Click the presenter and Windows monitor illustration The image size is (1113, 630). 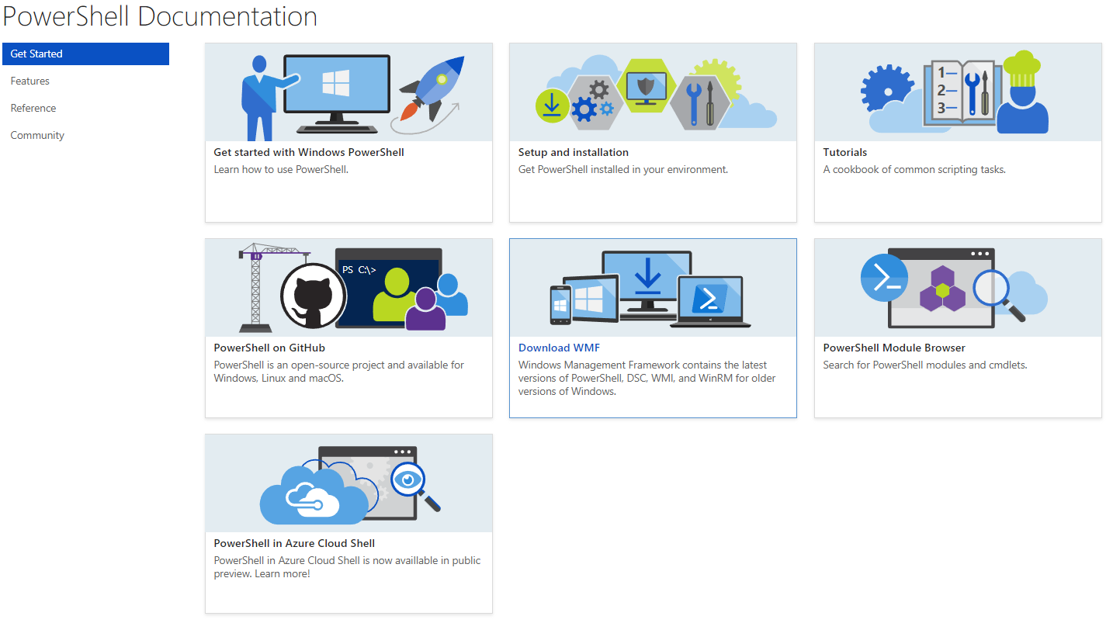(314, 97)
